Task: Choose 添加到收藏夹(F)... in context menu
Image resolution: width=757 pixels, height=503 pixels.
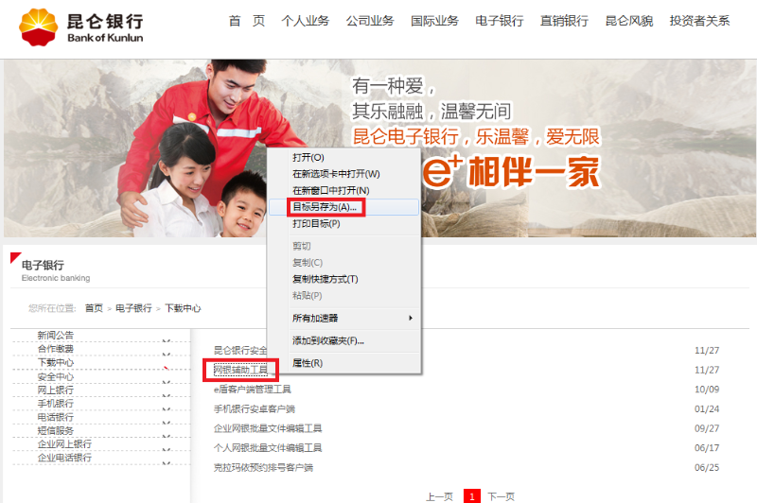Action: 328,340
